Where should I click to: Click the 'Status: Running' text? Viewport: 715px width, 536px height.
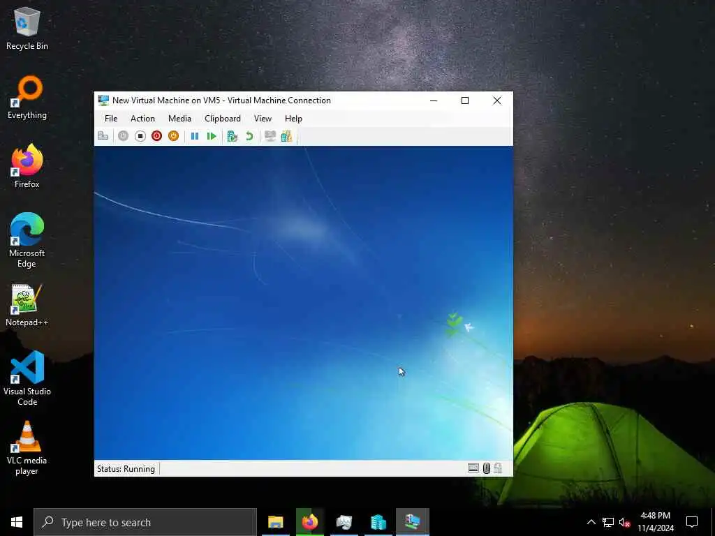pos(126,468)
